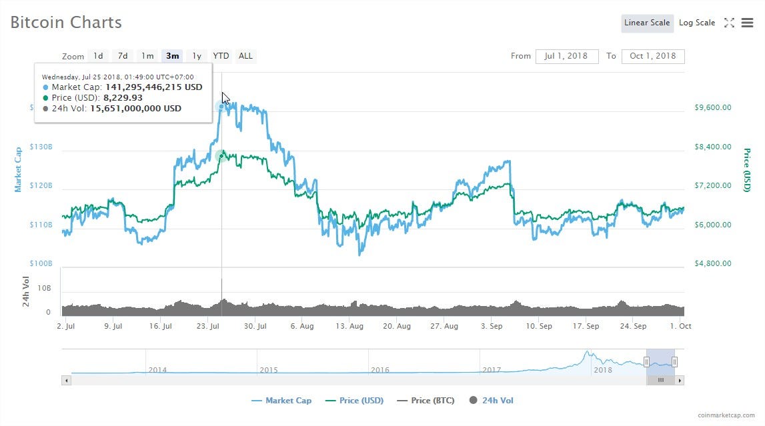Grab the navigator right range handle

tap(674, 361)
